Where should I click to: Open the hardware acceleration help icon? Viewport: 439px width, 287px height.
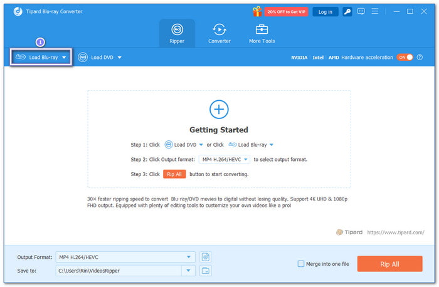click(x=420, y=58)
